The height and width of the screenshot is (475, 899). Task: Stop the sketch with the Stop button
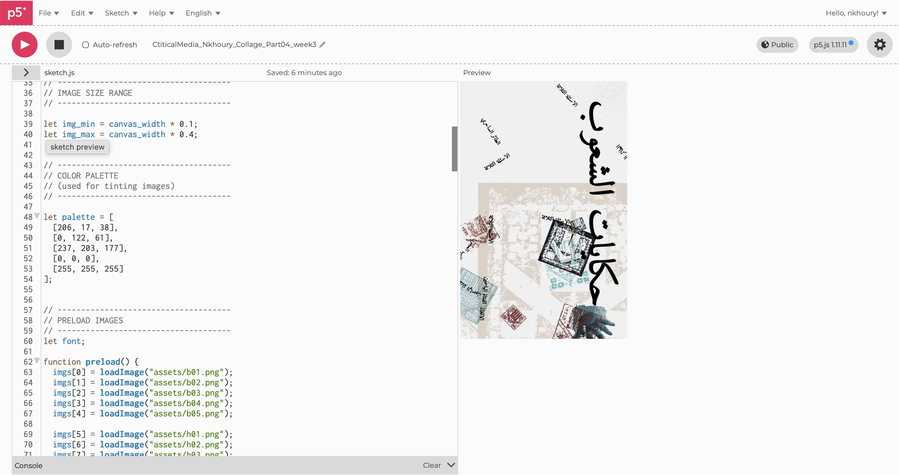click(59, 45)
